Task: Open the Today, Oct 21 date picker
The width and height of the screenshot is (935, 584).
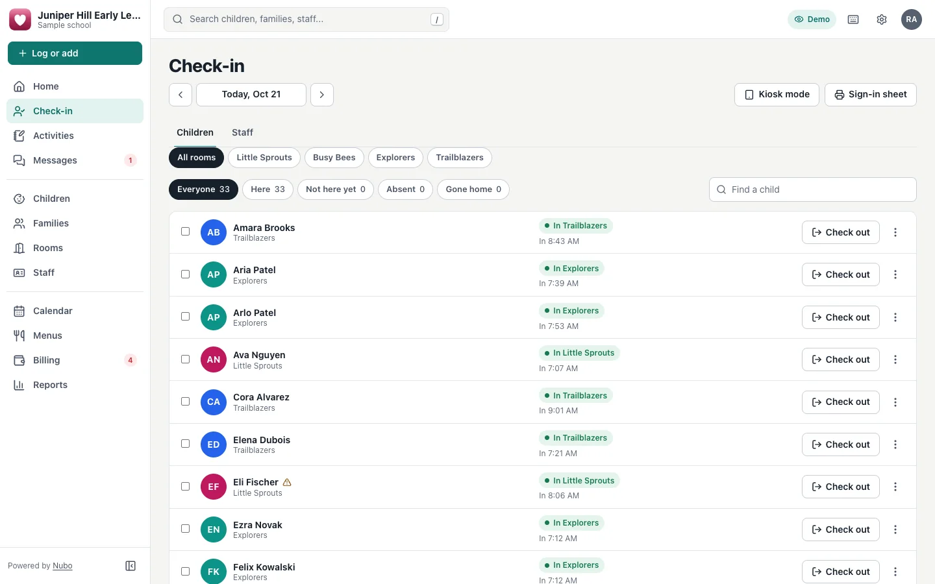Action: point(251,95)
